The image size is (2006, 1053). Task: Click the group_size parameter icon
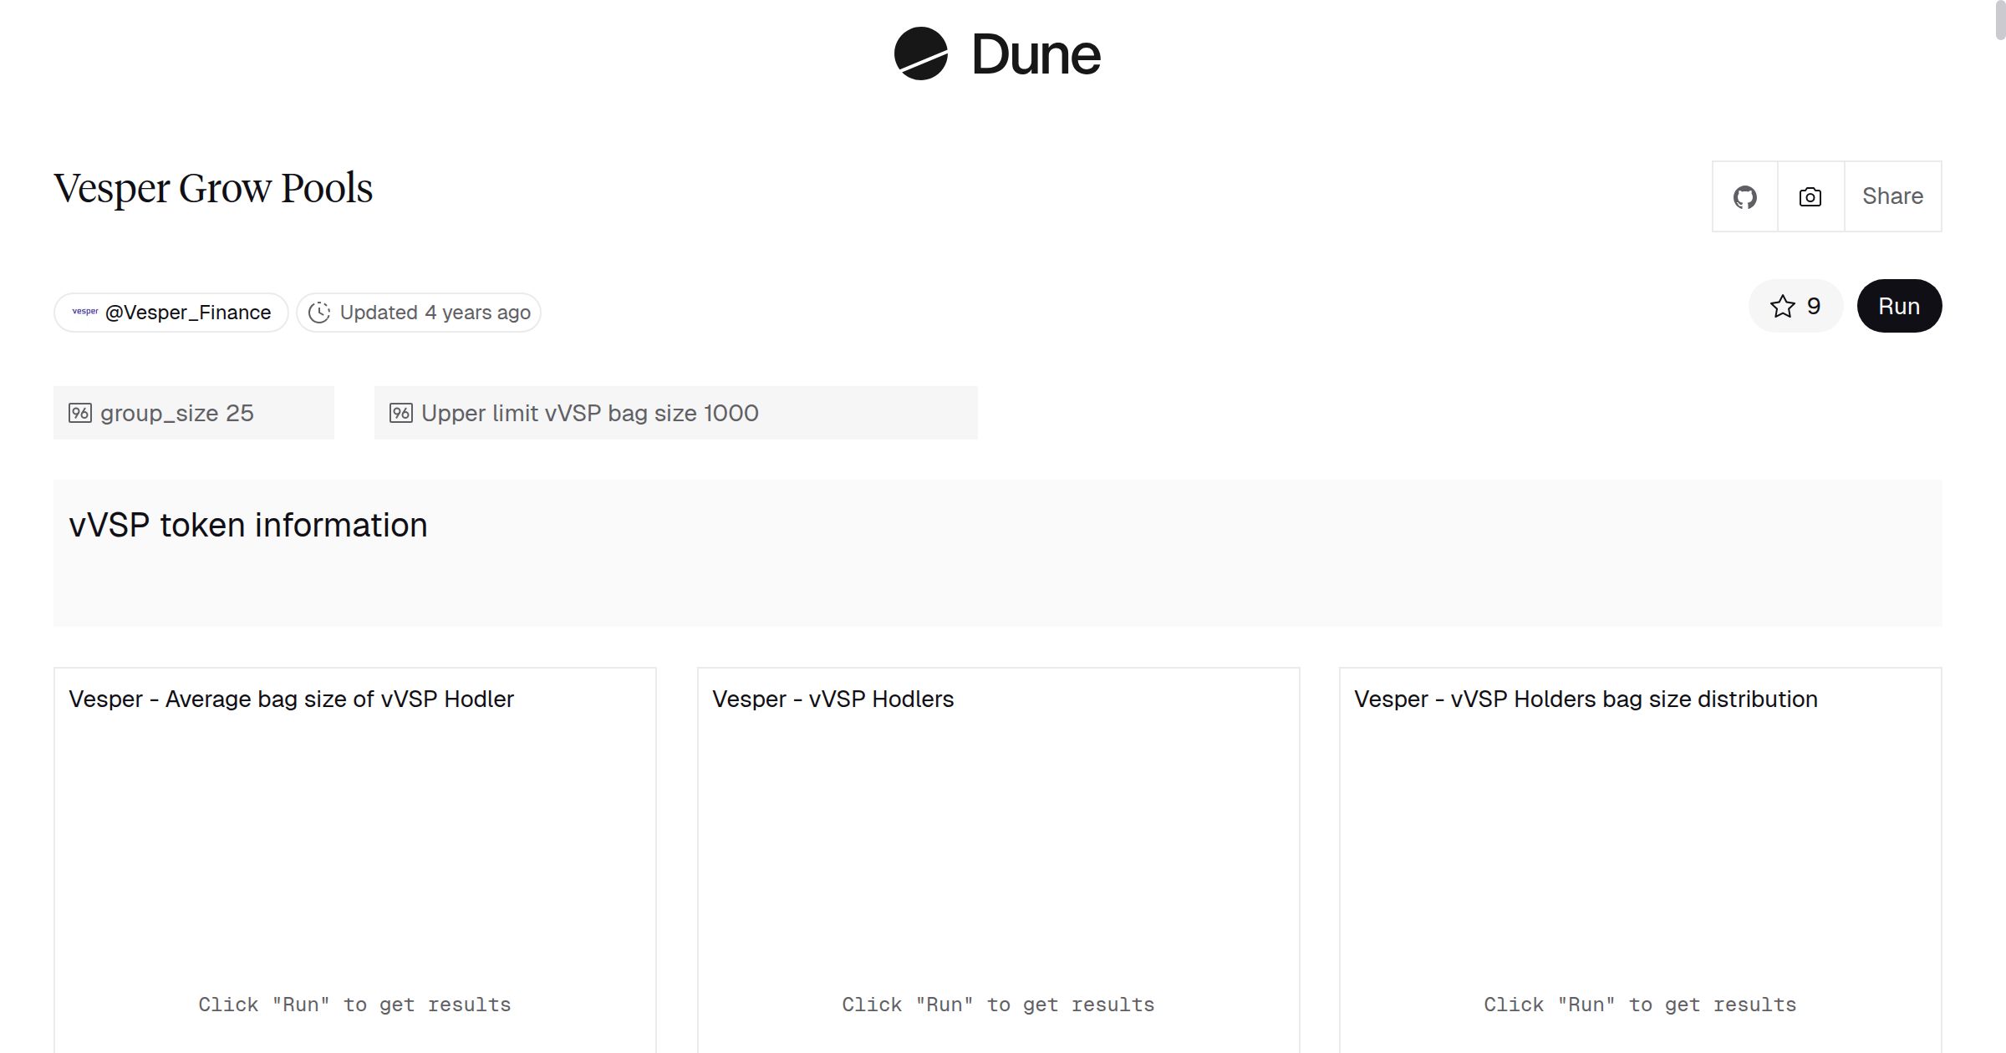[x=80, y=413]
